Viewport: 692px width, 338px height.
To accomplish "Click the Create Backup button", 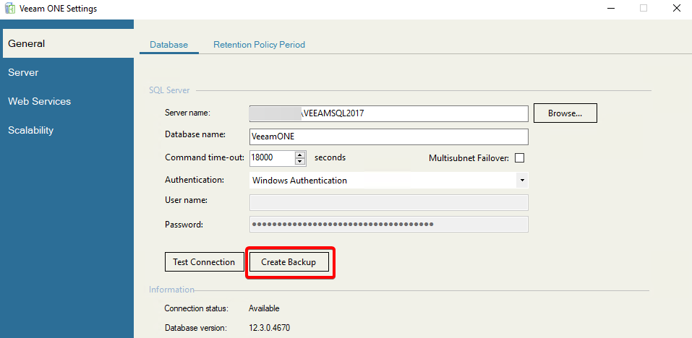I will 289,262.
